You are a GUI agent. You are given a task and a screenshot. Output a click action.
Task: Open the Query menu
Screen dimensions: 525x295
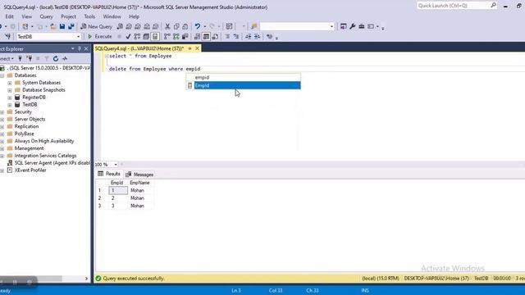click(x=46, y=16)
